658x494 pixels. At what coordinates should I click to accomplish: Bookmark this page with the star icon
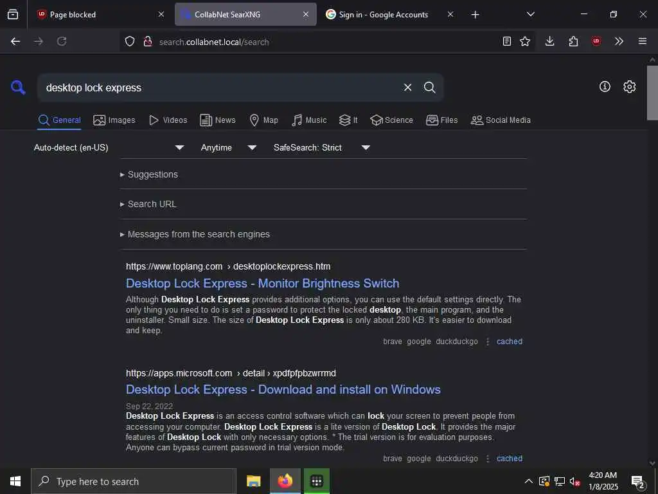525,41
